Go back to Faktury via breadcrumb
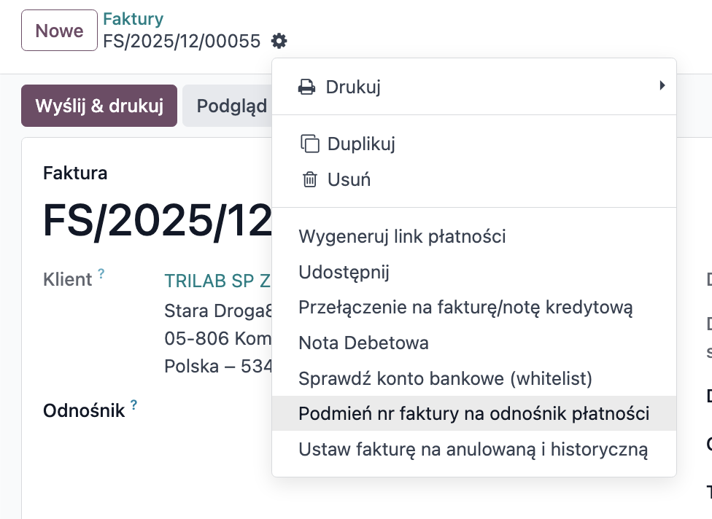Image resolution: width=712 pixels, height=519 pixels. pos(133,20)
